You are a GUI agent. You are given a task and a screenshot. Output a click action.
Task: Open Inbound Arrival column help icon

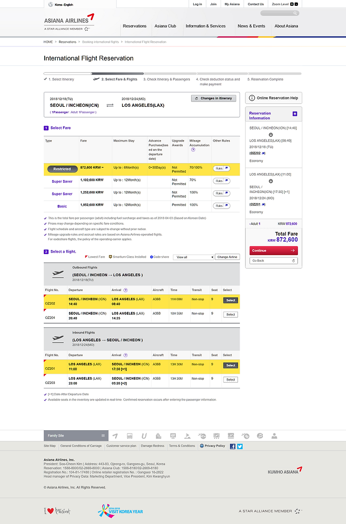[125, 355]
